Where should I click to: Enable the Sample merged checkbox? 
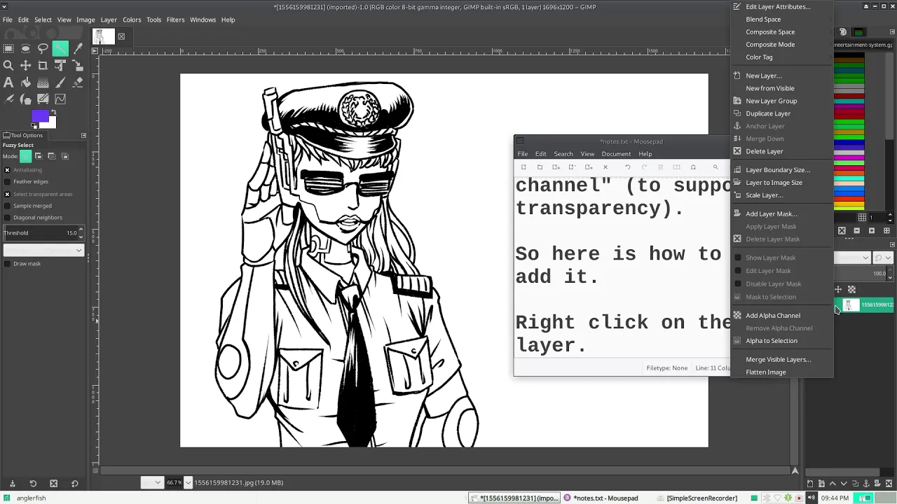pyautogui.click(x=7, y=206)
